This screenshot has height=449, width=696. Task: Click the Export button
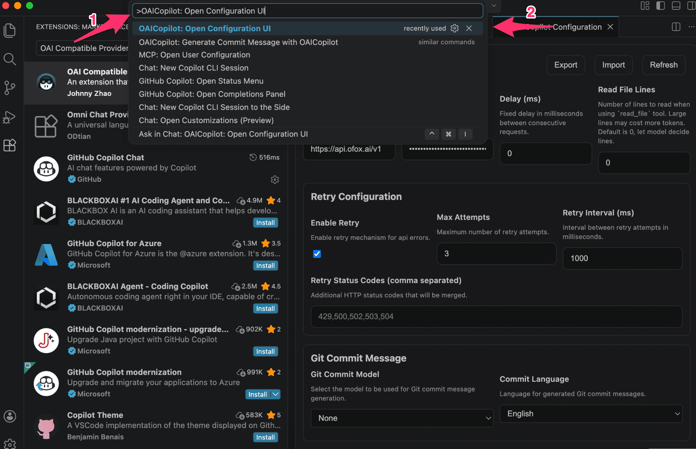point(565,65)
